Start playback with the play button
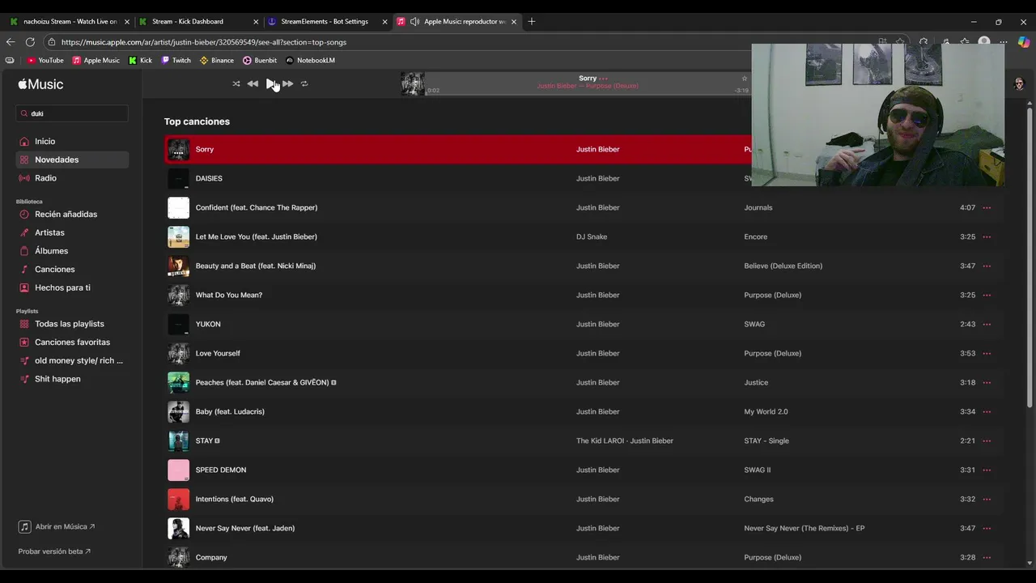This screenshot has height=583, width=1036. coord(270,83)
